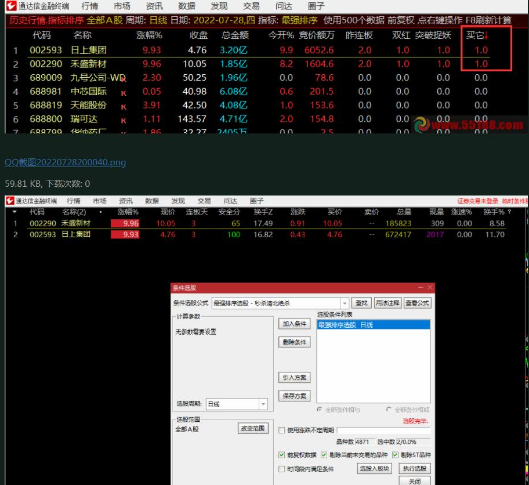Open 问达 menu in the lower window

pyautogui.click(x=230, y=201)
